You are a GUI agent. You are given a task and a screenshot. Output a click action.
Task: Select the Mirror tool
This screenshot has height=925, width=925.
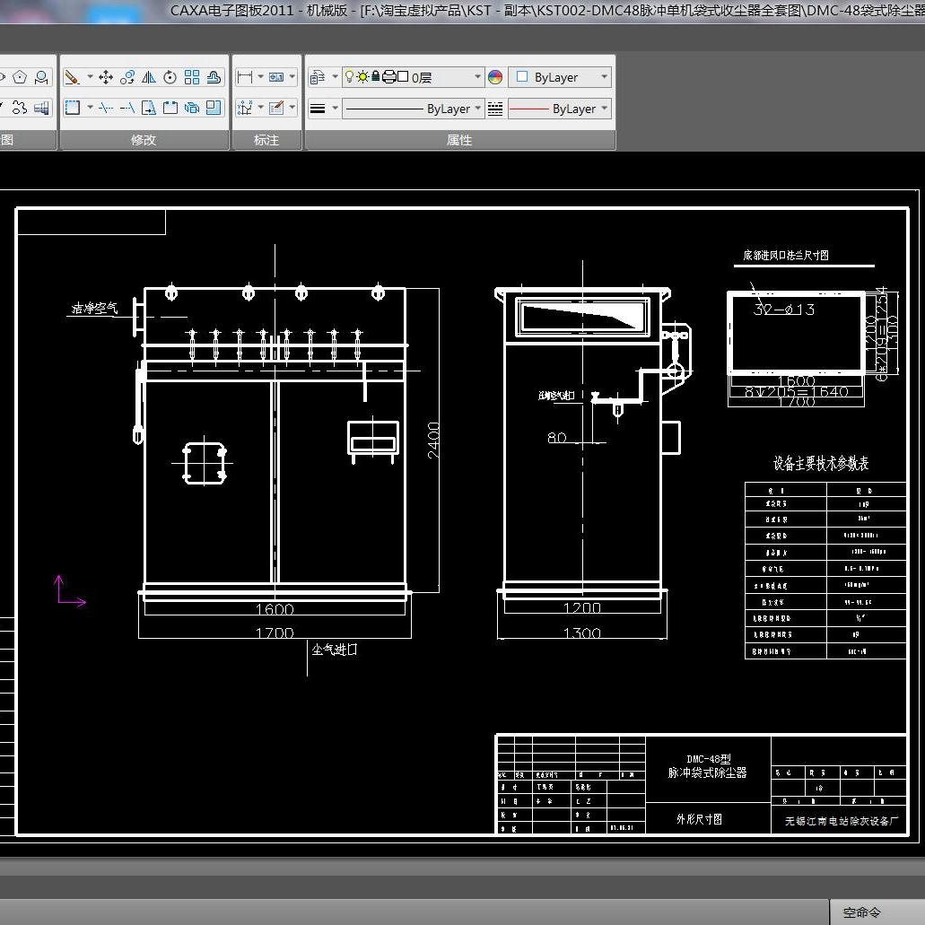tap(149, 77)
